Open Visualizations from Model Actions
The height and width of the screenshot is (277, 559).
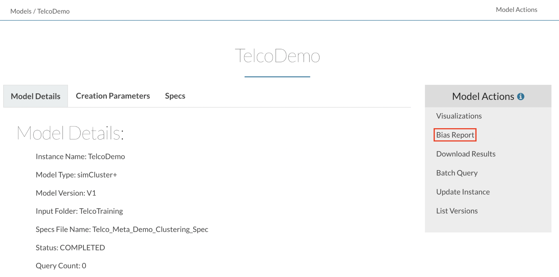pos(459,116)
